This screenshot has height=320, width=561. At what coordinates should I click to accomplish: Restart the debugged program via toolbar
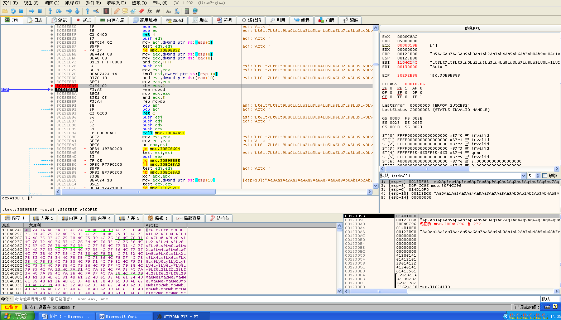coord(13,11)
